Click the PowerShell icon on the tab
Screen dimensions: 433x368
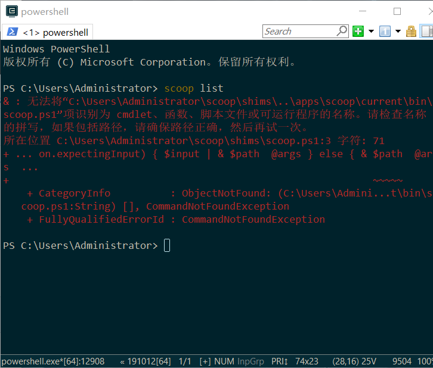coord(13,32)
